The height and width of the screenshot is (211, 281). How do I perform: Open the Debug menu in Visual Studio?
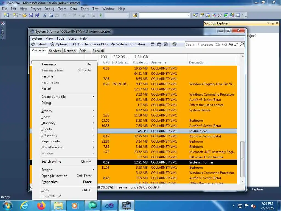49,9
